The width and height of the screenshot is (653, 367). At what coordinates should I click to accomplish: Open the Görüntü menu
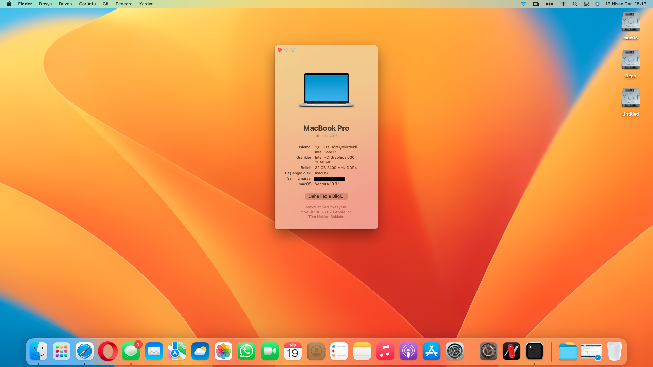87,4
